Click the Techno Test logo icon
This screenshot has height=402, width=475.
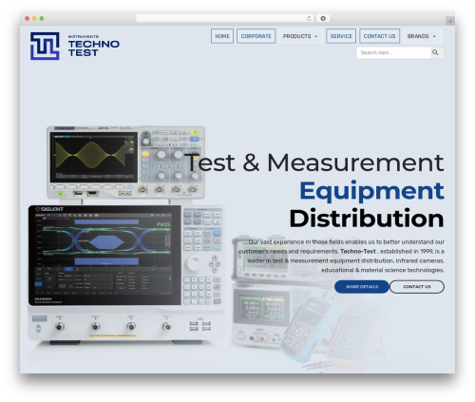(x=45, y=46)
